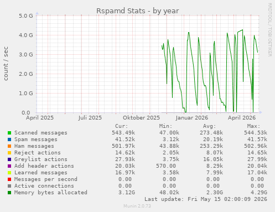Select the 'Ham messages' legend label
Screen dimensions: 275x212
click(34, 146)
